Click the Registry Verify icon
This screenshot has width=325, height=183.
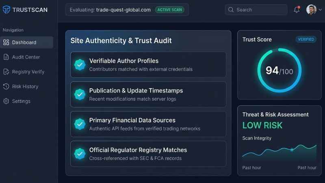[x=6, y=72]
